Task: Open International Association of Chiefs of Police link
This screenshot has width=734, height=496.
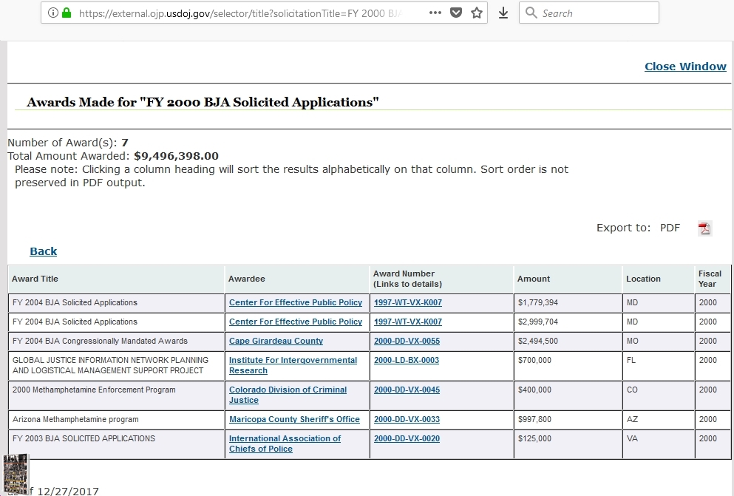Action: click(x=285, y=444)
